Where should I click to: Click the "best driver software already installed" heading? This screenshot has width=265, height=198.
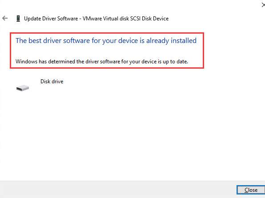click(x=106, y=41)
